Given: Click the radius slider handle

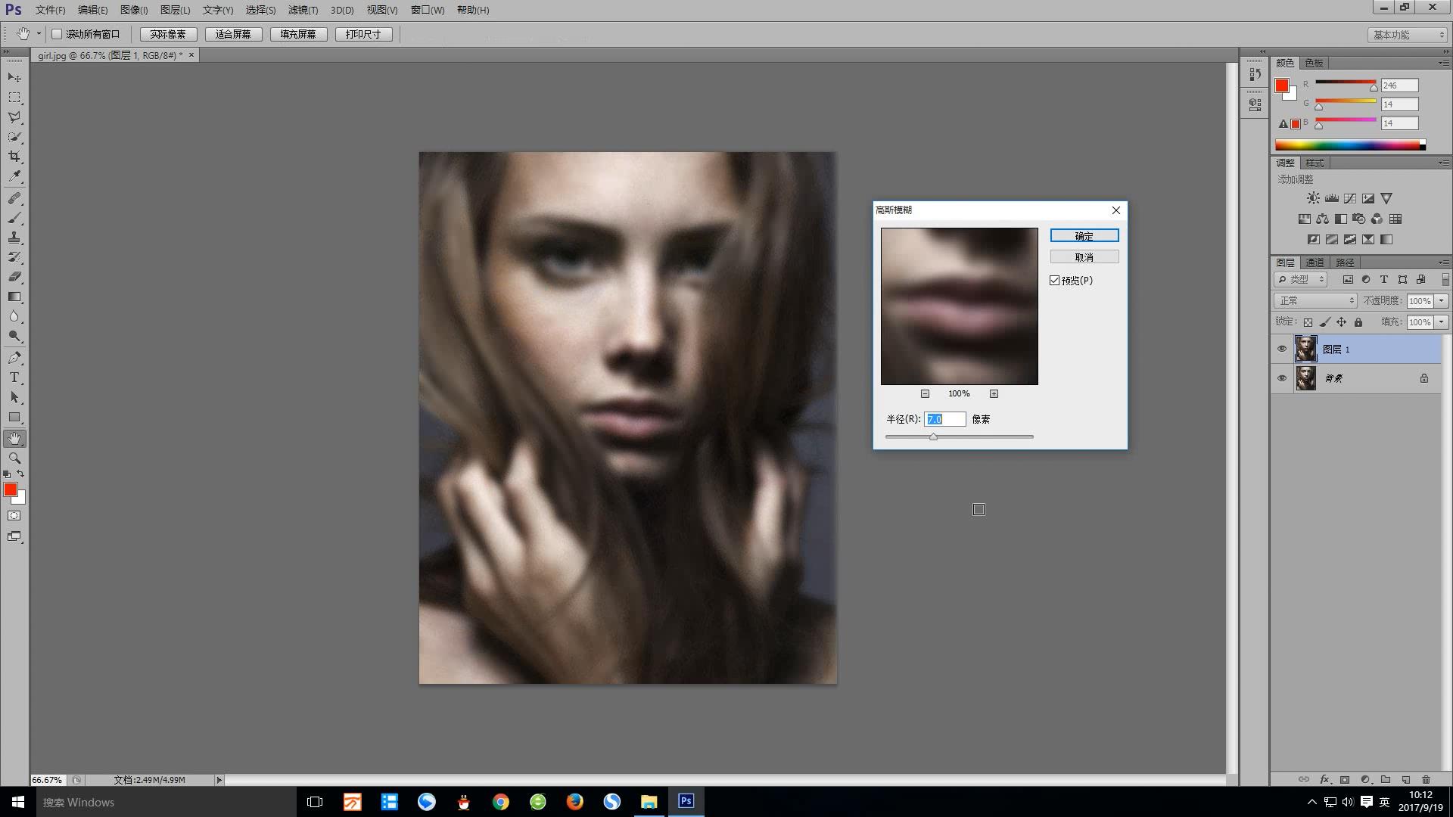Looking at the screenshot, I should [x=933, y=437].
